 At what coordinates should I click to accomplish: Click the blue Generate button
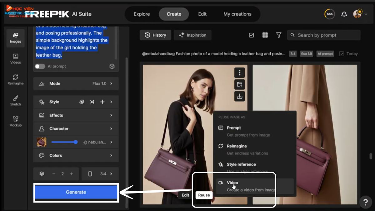point(76,192)
